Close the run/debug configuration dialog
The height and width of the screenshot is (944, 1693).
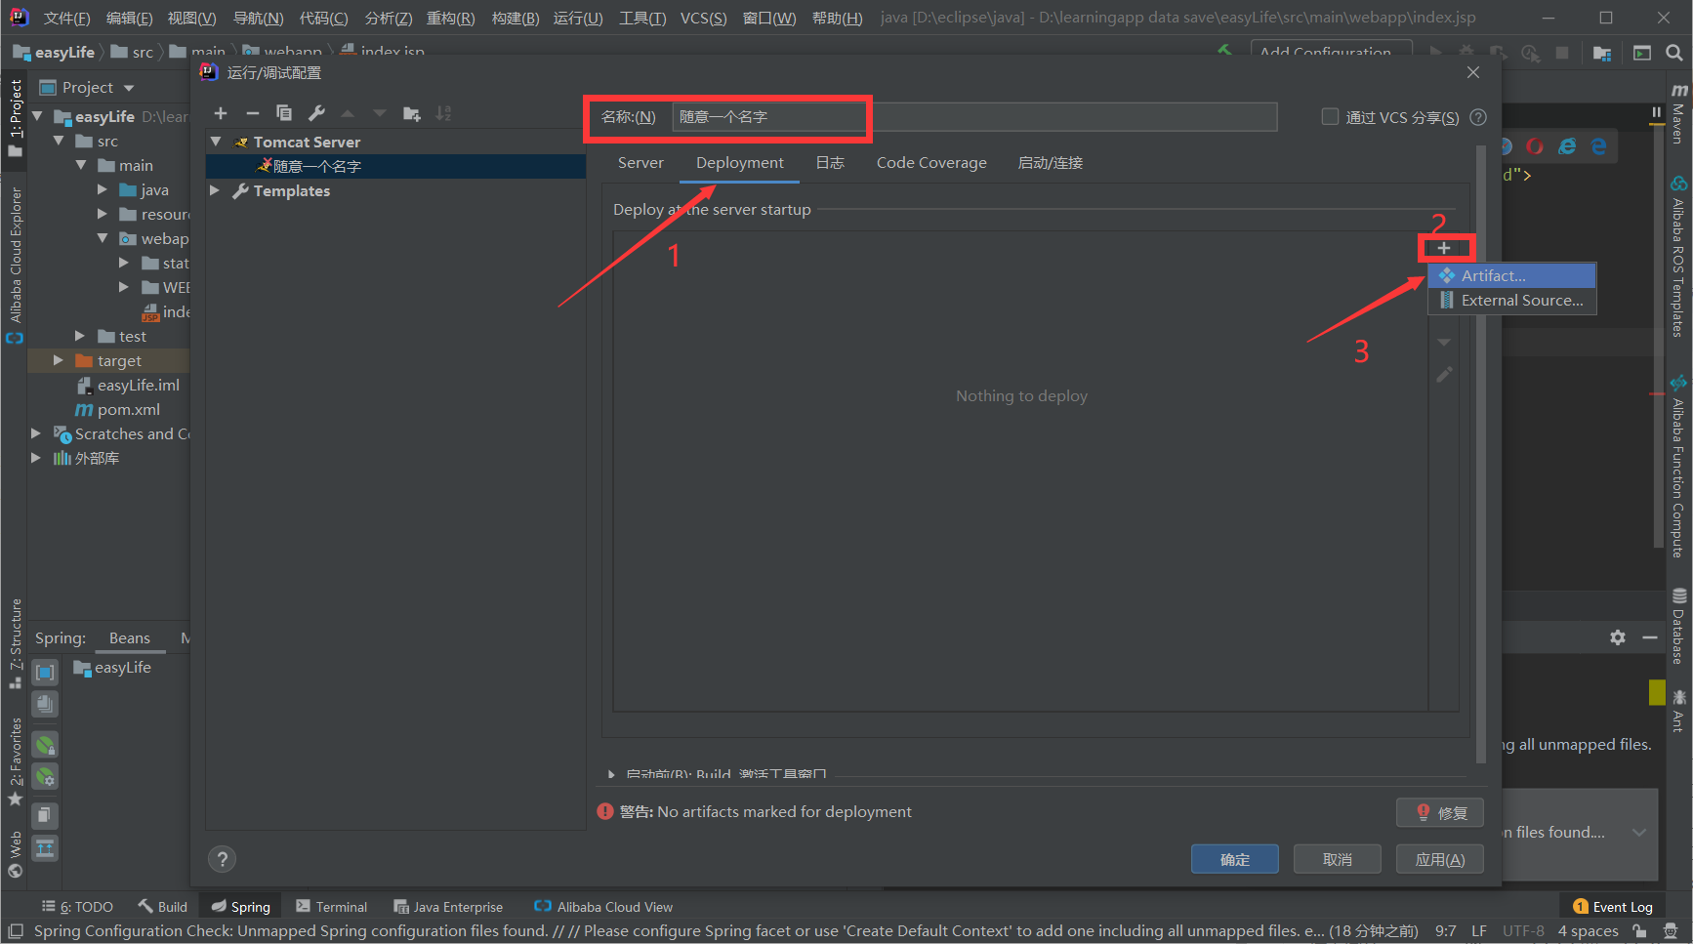pos(1473,72)
